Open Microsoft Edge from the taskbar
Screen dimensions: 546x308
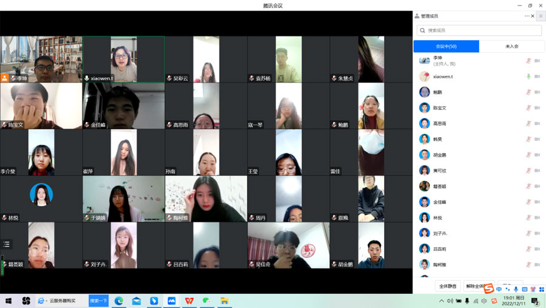click(119, 301)
